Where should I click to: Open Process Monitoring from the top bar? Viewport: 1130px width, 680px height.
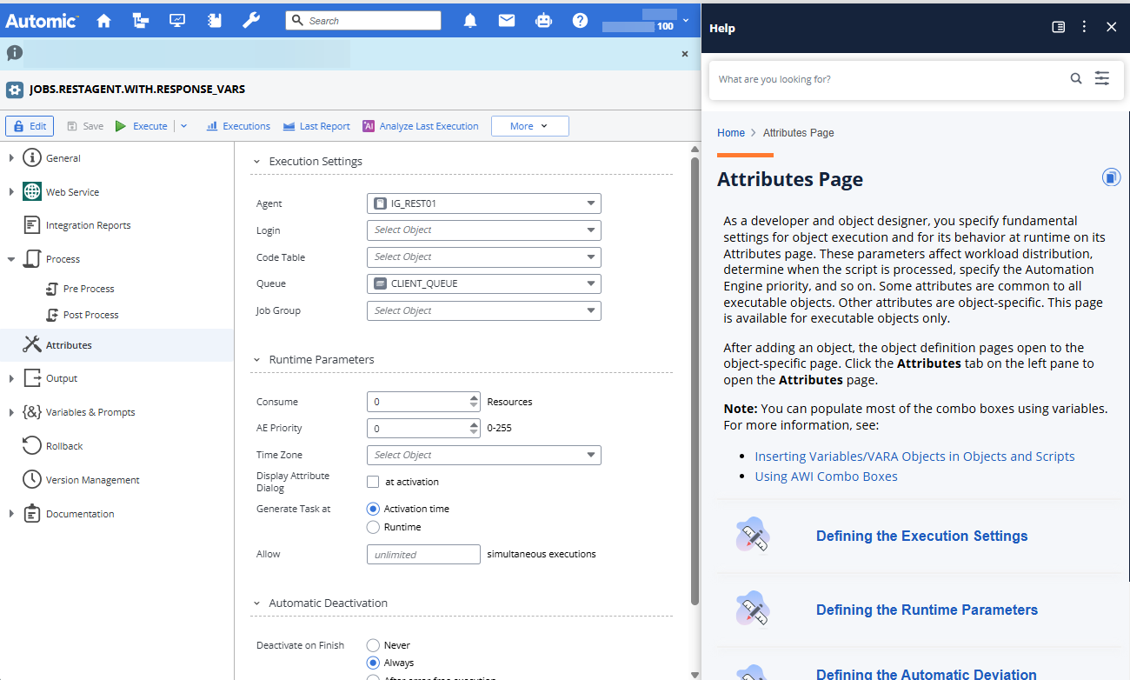pos(176,20)
